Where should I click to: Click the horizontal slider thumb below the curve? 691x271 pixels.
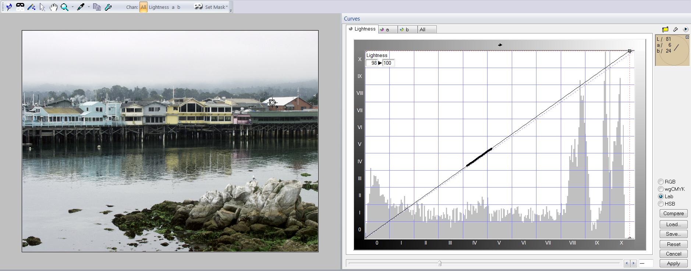[439, 263]
